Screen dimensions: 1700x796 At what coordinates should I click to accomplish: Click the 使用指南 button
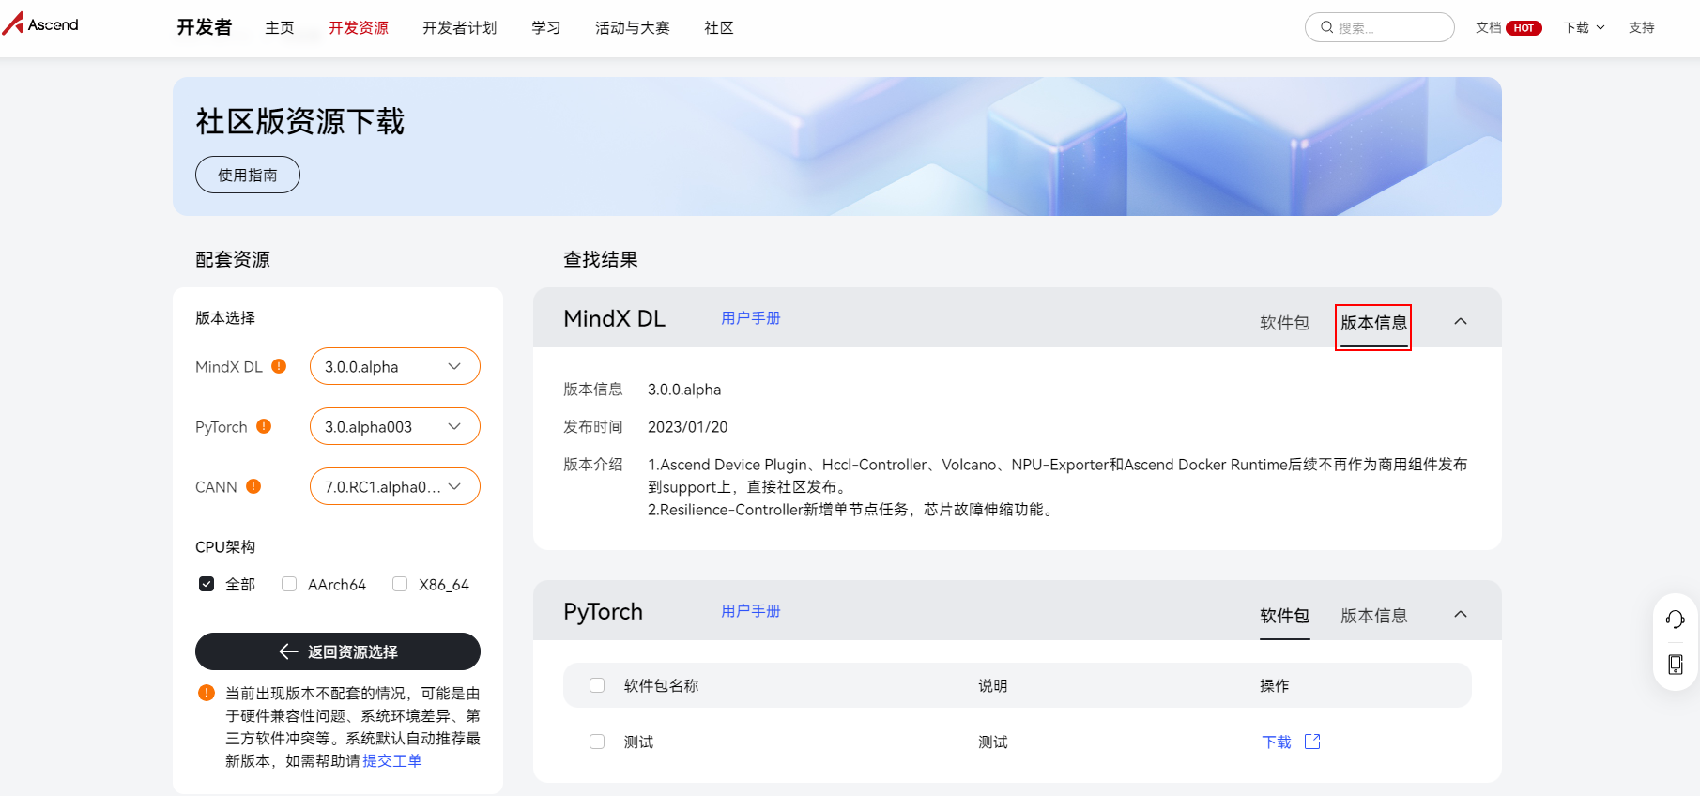(248, 175)
